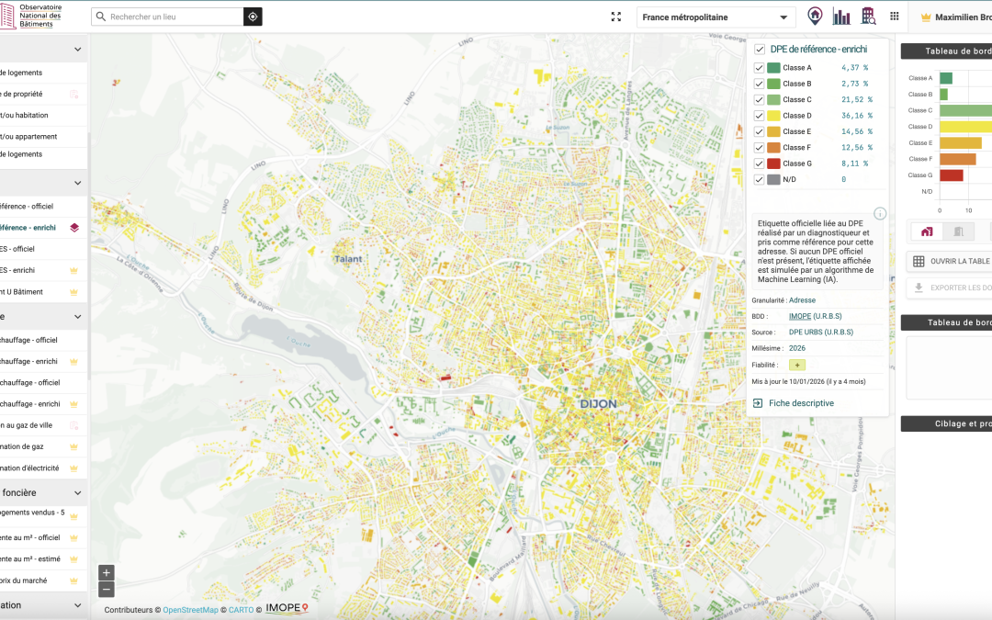Uncheck the DPE de référence - enrichi layer checkbox
This screenshot has width=992, height=620.
(x=760, y=50)
